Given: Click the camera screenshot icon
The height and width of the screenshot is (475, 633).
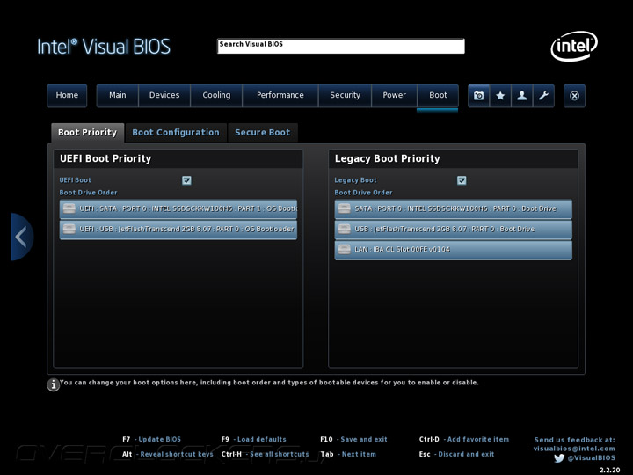Looking at the screenshot, I should point(479,96).
